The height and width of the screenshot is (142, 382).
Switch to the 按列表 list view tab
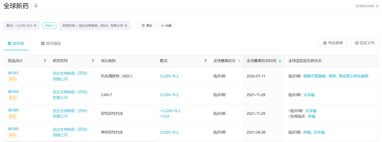pos(16,43)
